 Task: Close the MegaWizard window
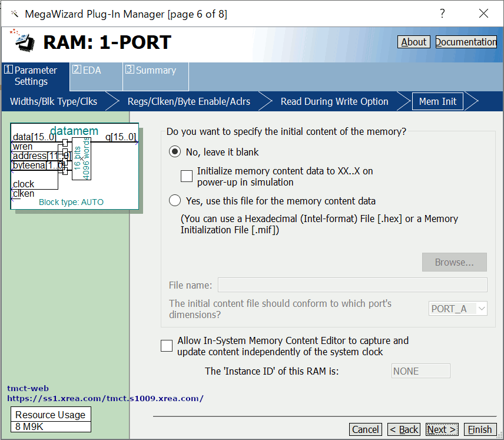483,13
